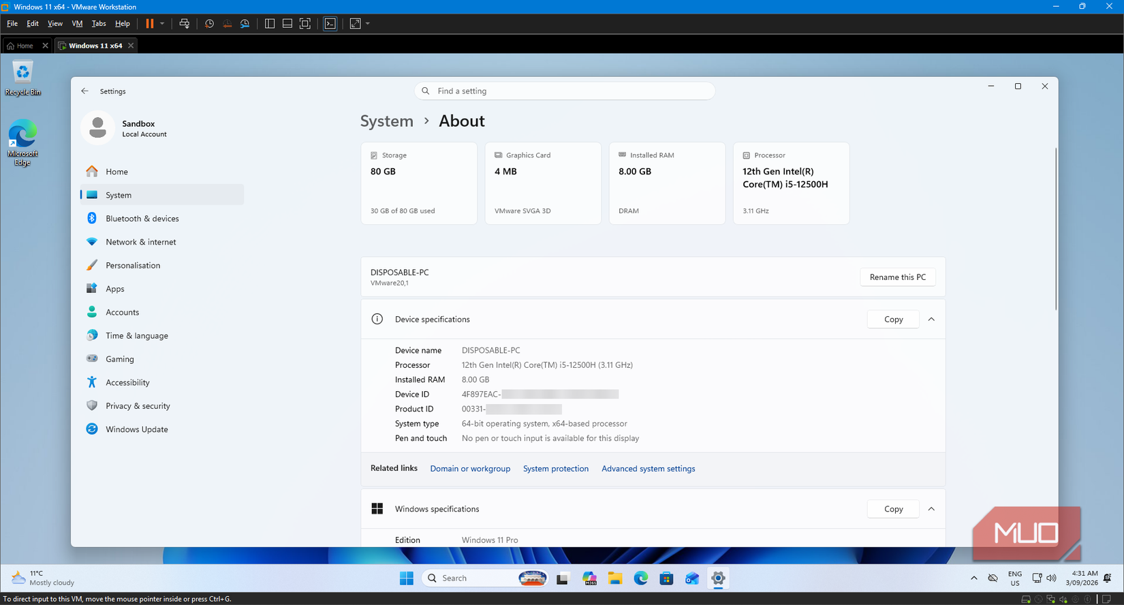The height and width of the screenshot is (605, 1124).
Task: Take a snapshot of this virtual machine
Action: click(x=209, y=24)
